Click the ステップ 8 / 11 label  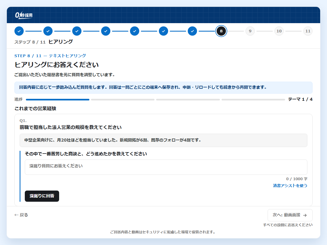pyautogui.click(x=30, y=42)
